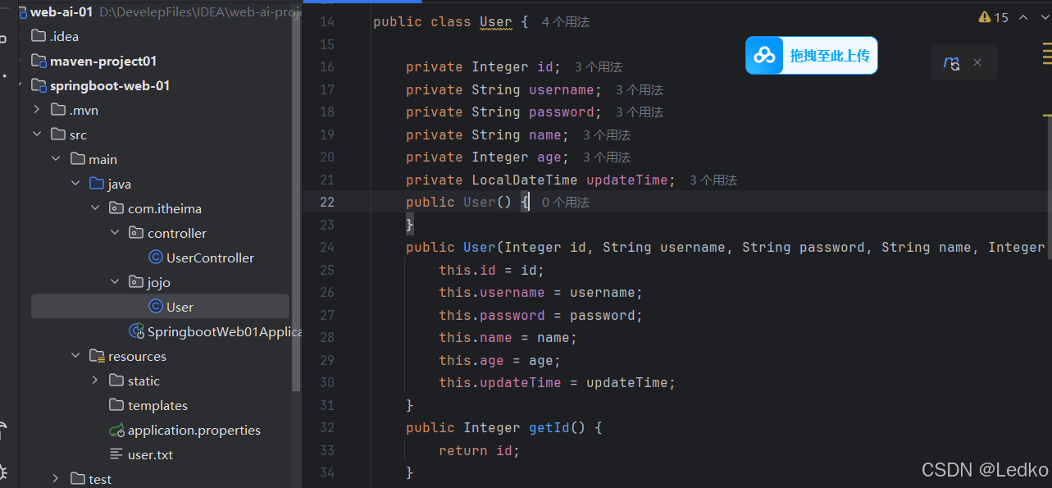This screenshot has width=1052, height=488.
Task: Click the resources folder icon
Action: 98,356
